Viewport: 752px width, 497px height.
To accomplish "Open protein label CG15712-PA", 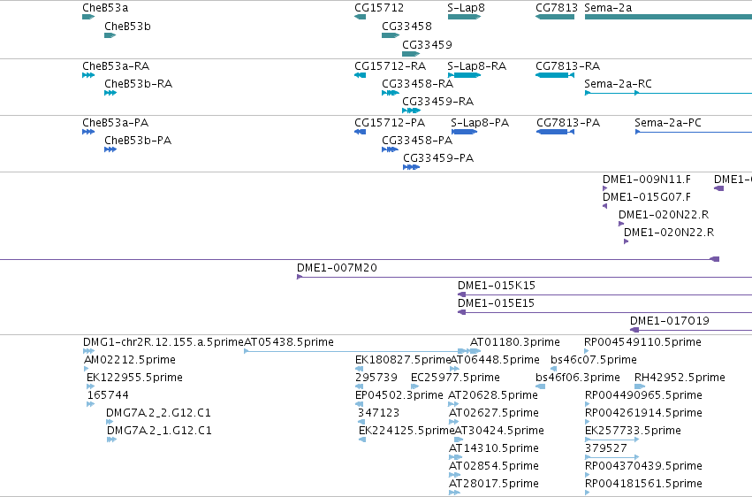I will (x=390, y=123).
